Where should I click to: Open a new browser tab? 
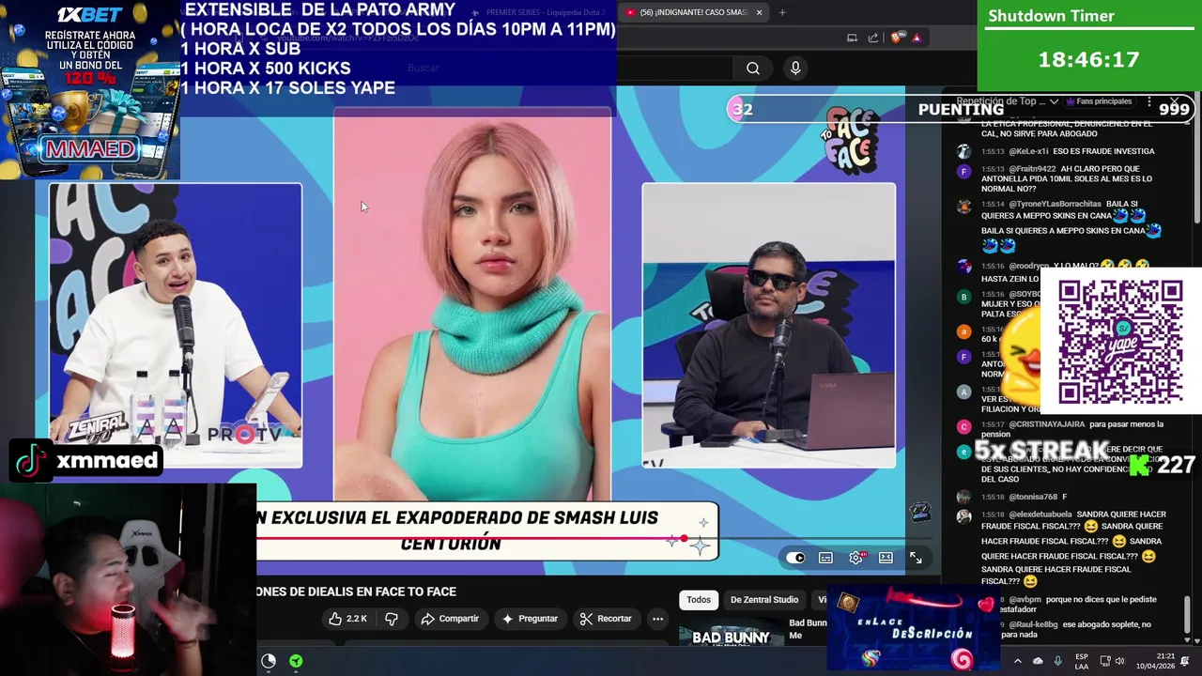pos(782,12)
